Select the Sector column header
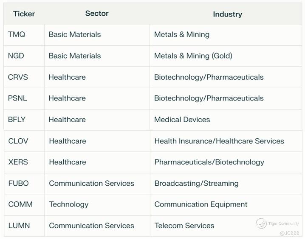The height and width of the screenshot is (240, 305). [x=97, y=13]
